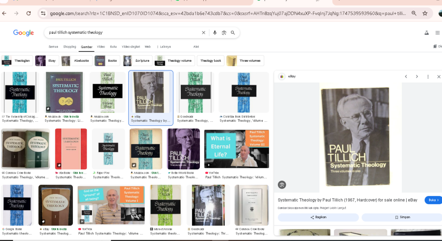The image size is (442, 241).
Task: Clear the search query with the X
Action: [x=204, y=33]
